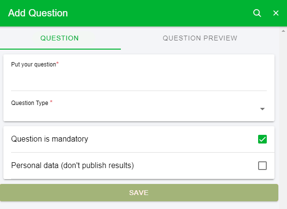Click the scrollbar up arrow

click(x=283, y=31)
